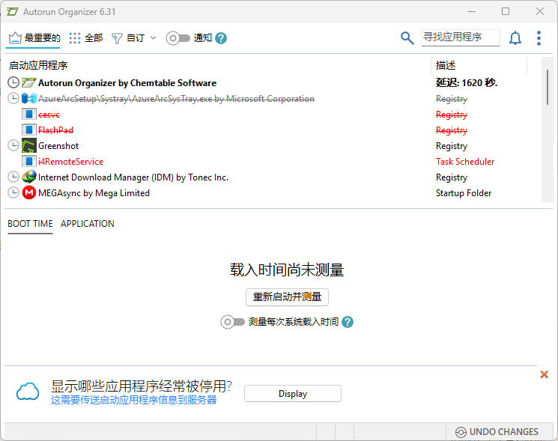558x441 pixels.
Task: Select the FlashPad entry
Action: [55, 130]
